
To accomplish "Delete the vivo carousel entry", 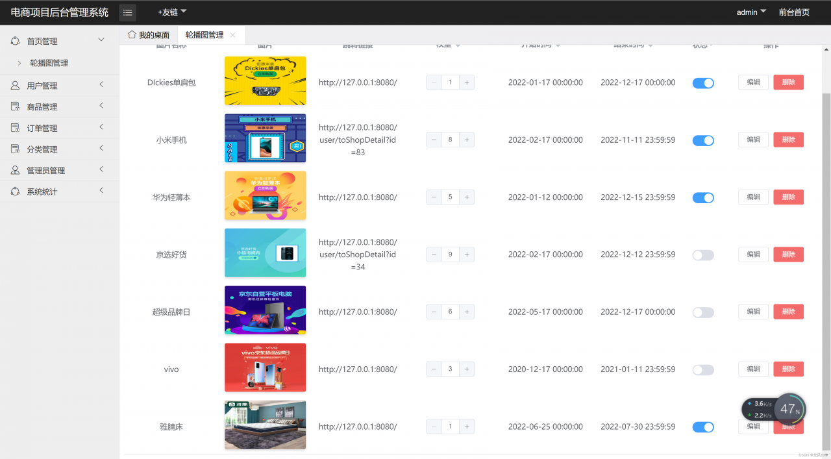I will coord(788,369).
